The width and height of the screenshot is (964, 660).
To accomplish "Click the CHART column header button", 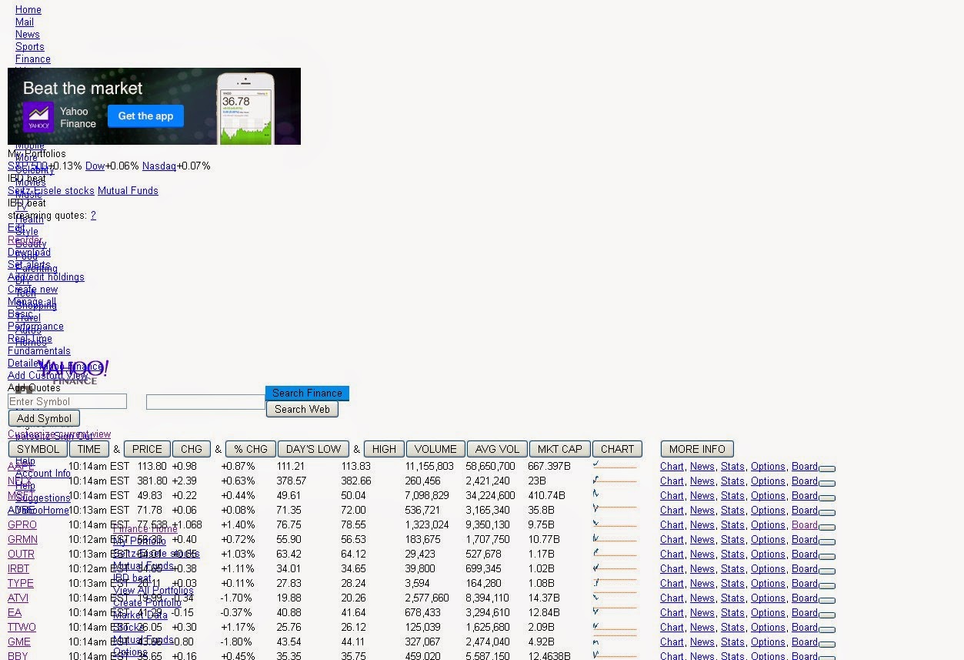I will coord(618,449).
